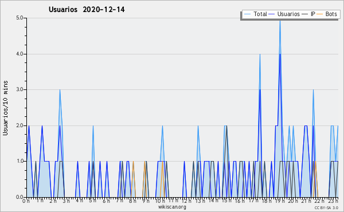Click the 3.0 Total peak near 2 h

60,90
